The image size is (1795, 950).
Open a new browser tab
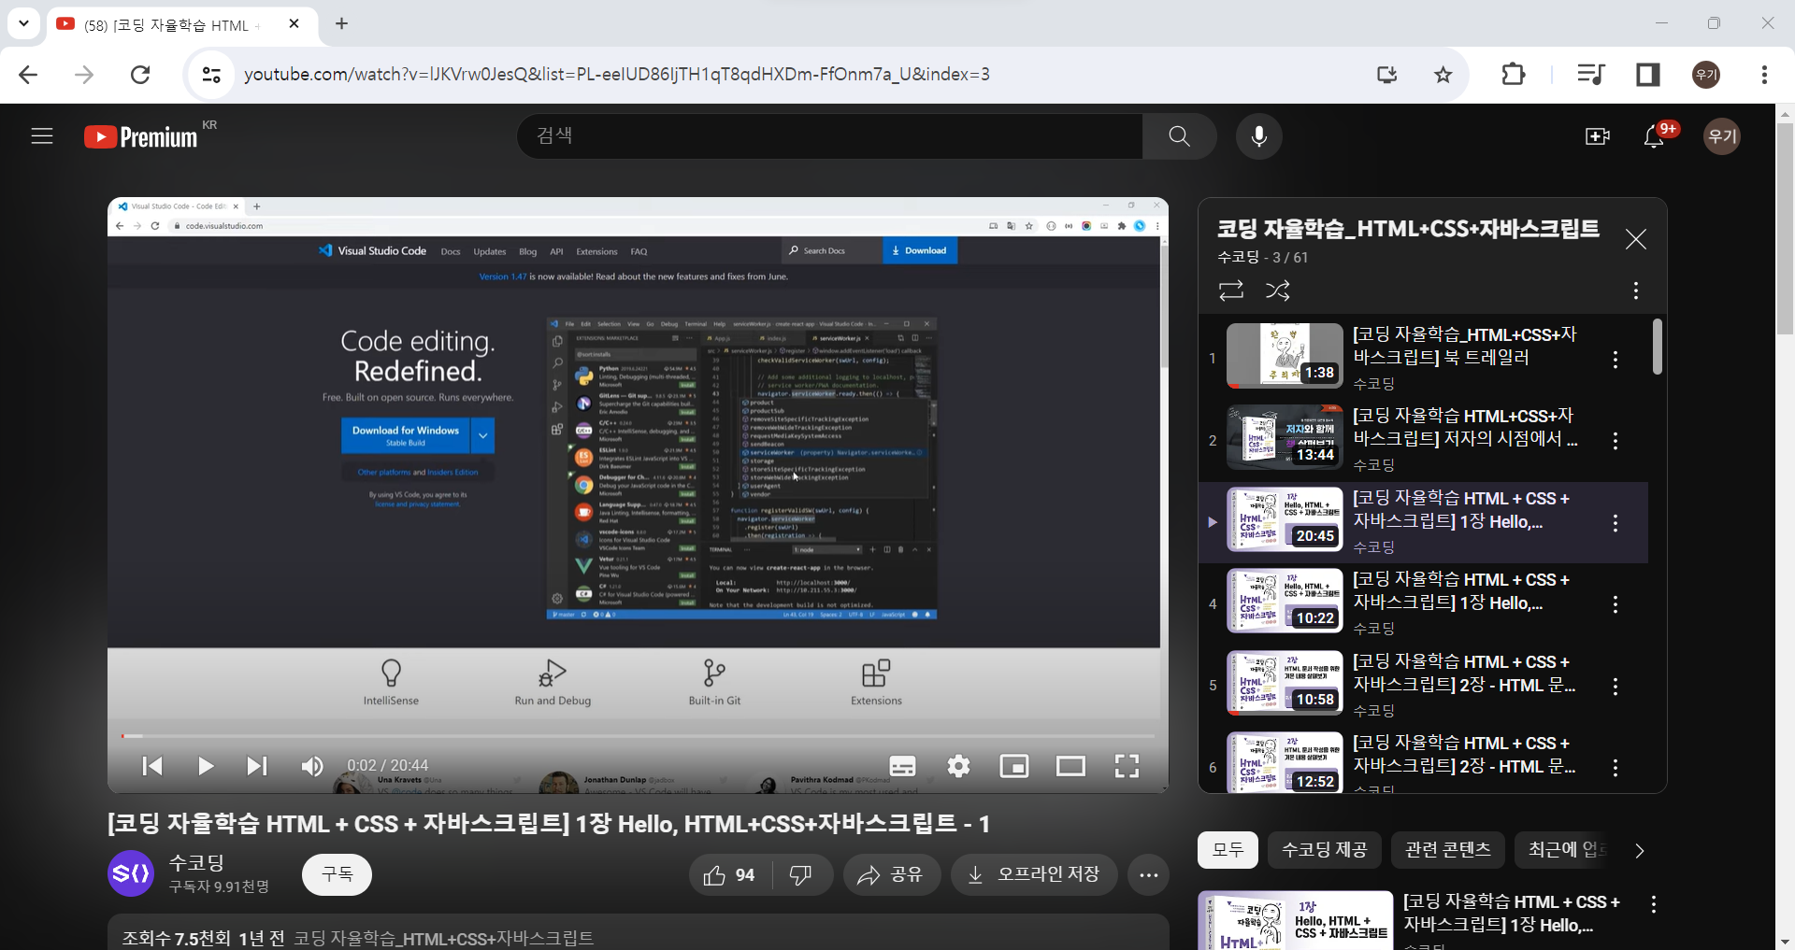tap(341, 24)
